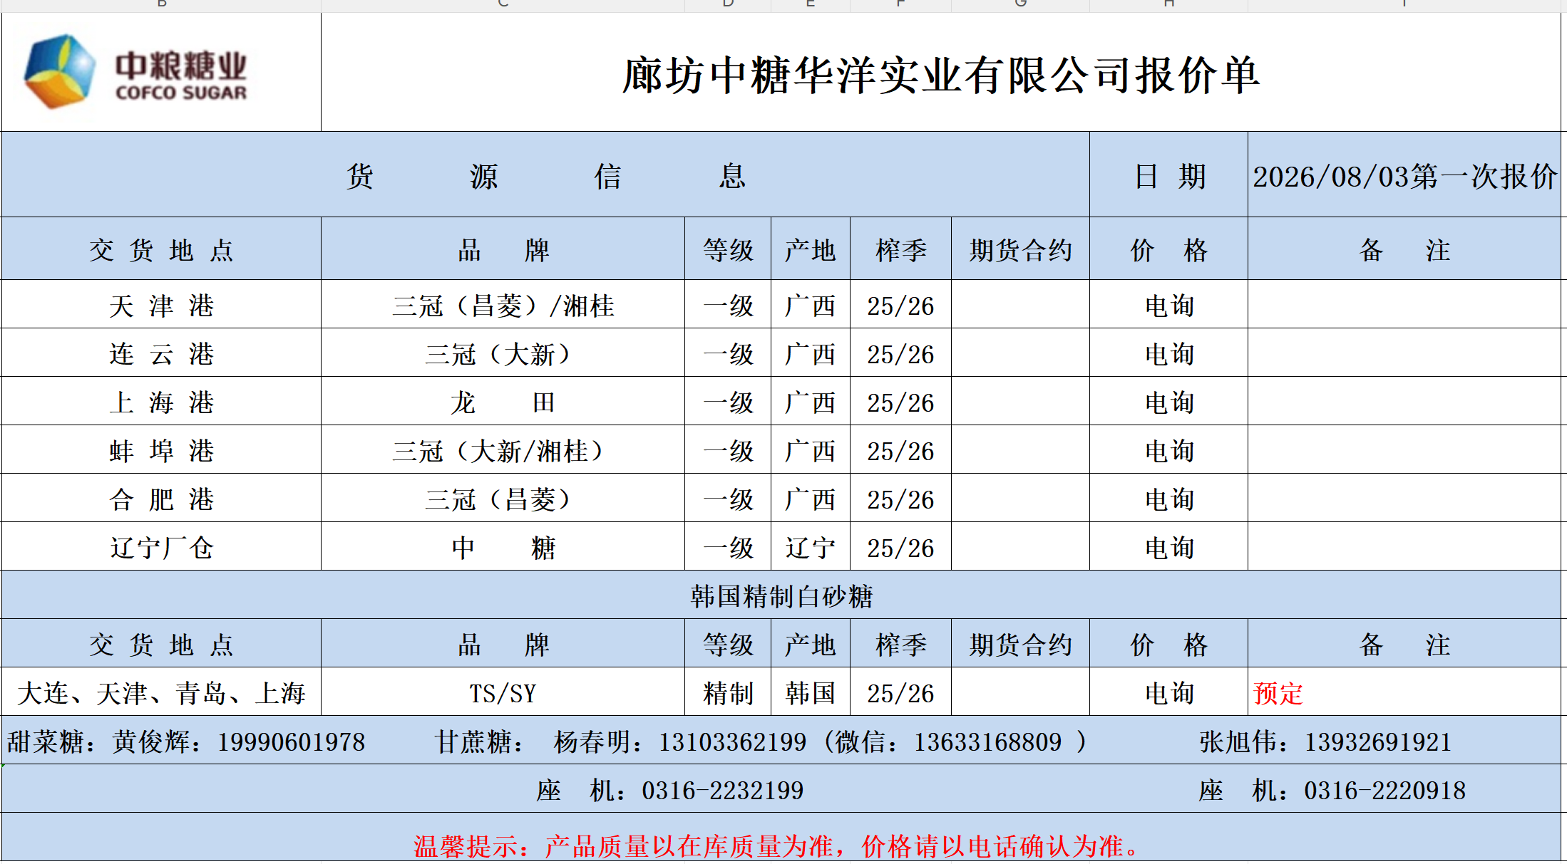Select the 连云港 cell

[161, 353]
